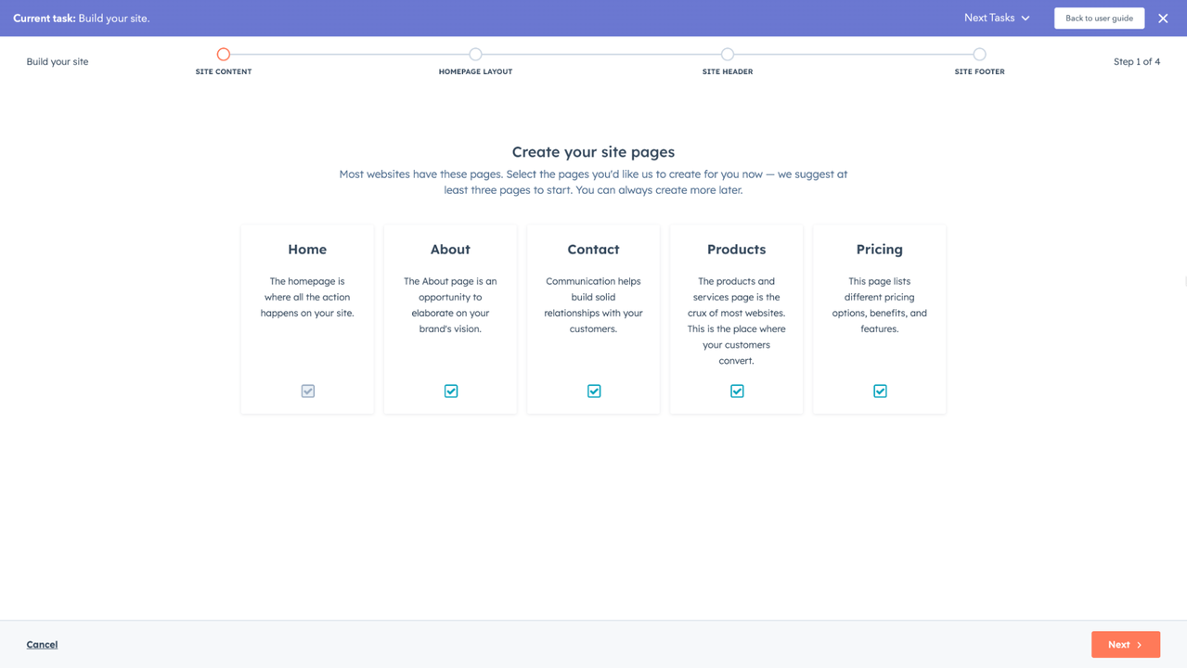Screen dimensions: 1187x668
Task: Select the Site Content step circle
Action: click(x=224, y=55)
